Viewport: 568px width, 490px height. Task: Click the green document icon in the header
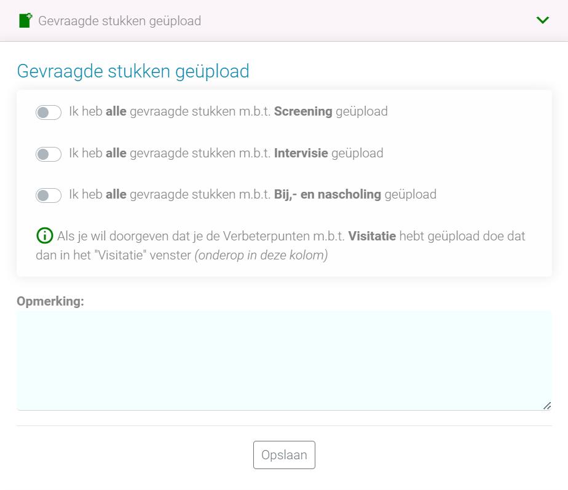coord(25,20)
